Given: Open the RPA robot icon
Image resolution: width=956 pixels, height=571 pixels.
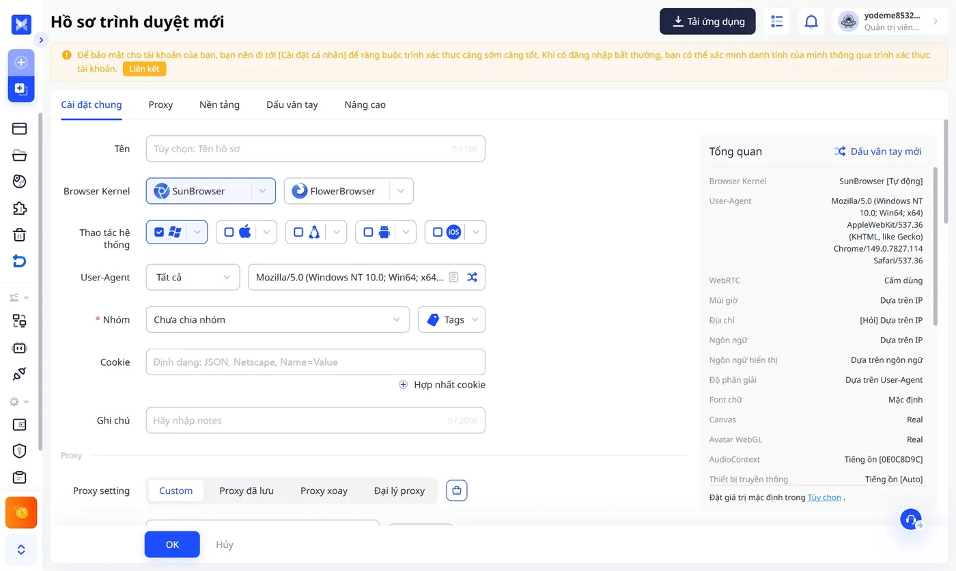Looking at the screenshot, I should [20, 347].
